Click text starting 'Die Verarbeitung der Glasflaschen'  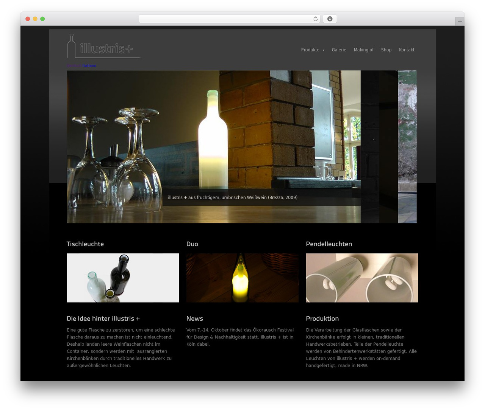361,348
